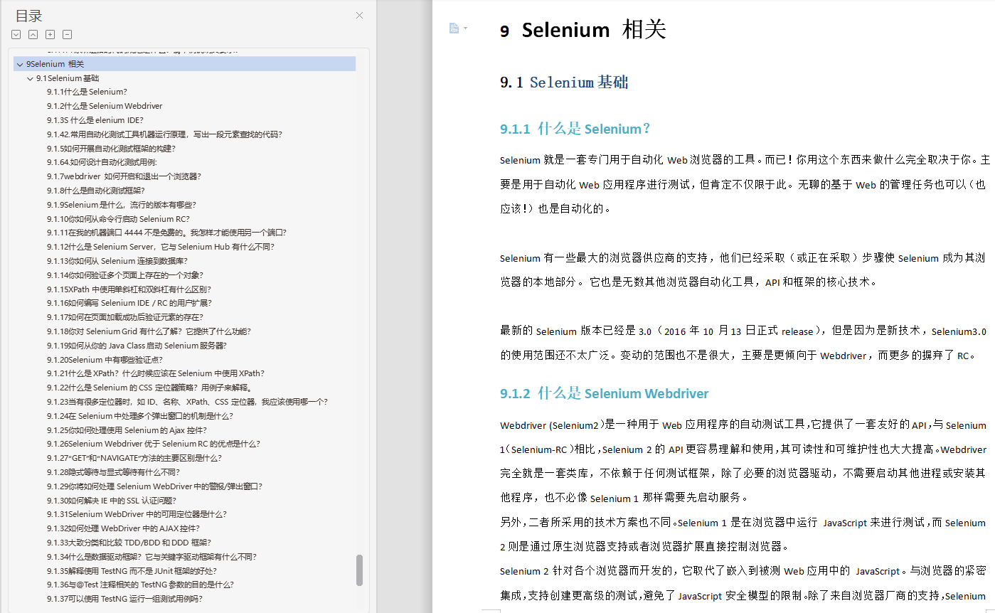Click the 目录 panel title
The height and width of the screenshot is (613, 995).
pos(29,16)
